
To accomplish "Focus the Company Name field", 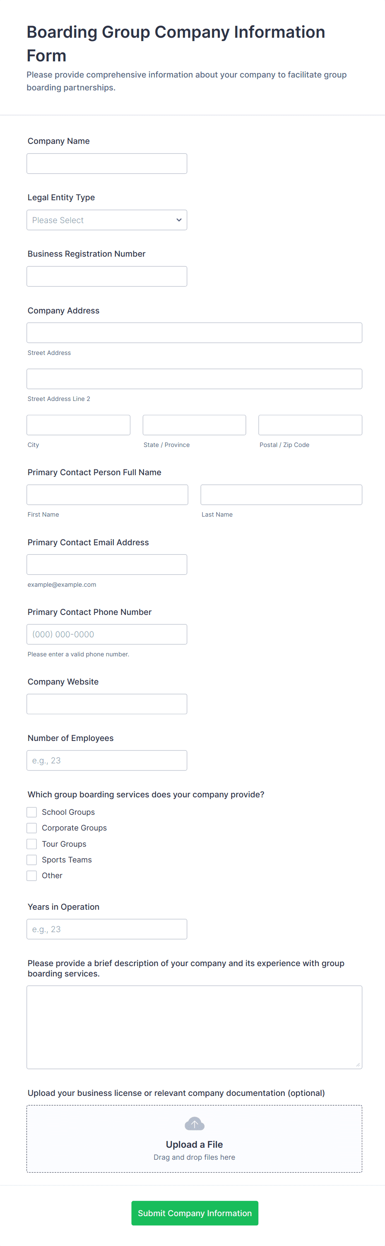I will click(107, 163).
